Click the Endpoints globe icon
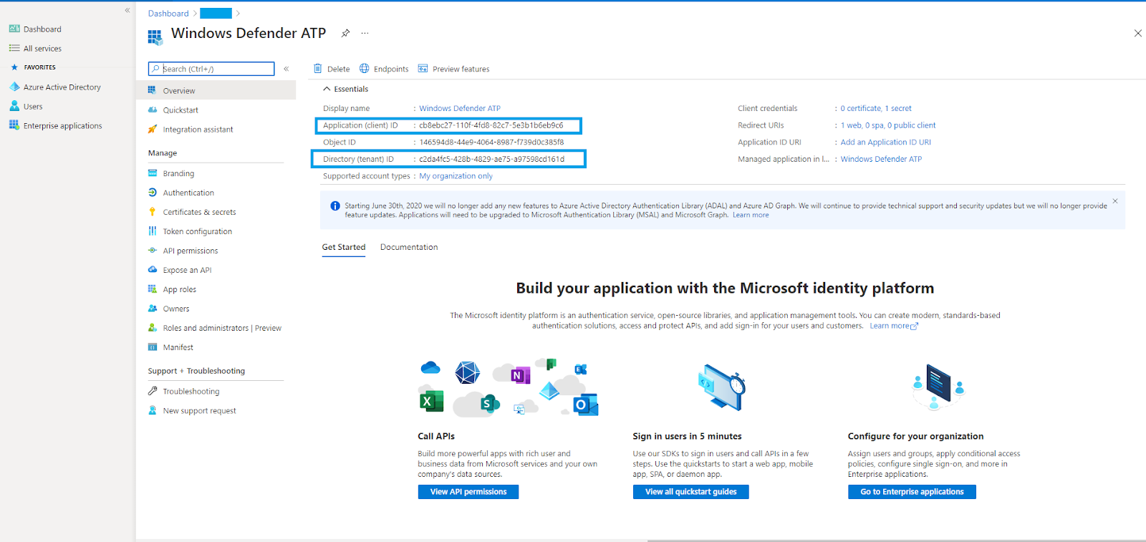Screen dimensions: 1146x542 364,69
